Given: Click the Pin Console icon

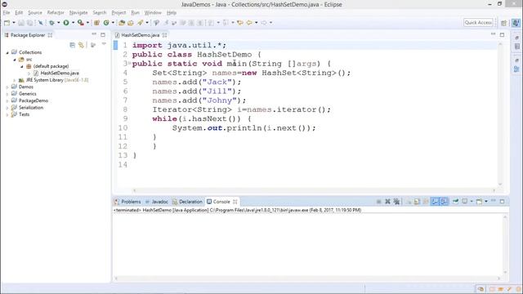Looking at the screenshot, I should [x=455, y=202].
